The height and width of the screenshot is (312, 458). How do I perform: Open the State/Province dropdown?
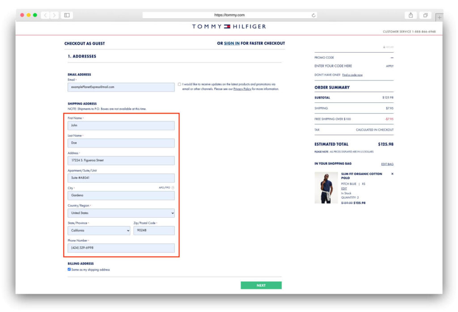tap(99, 231)
